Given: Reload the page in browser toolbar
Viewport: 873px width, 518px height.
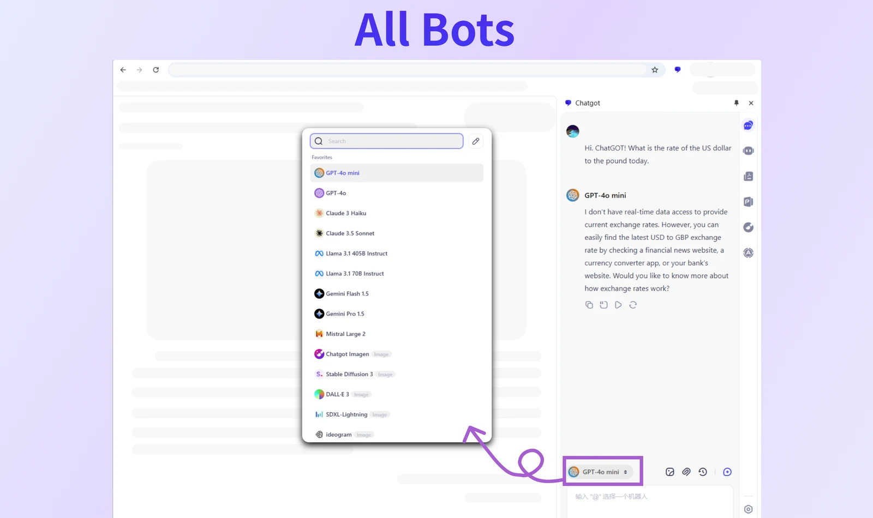Looking at the screenshot, I should [156, 70].
